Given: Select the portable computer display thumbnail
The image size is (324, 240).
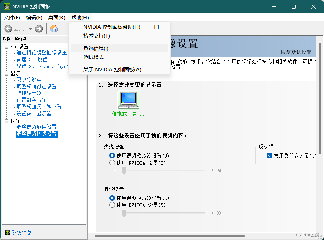Looking at the screenshot, I should pyautogui.click(x=128, y=100).
